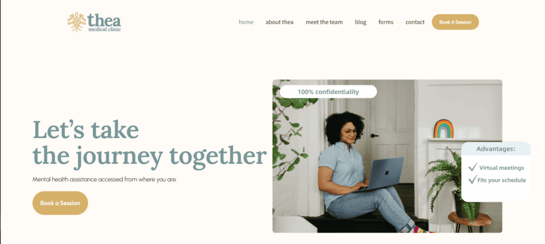Click Book A Session header button
The width and height of the screenshot is (545, 244).
click(456, 22)
